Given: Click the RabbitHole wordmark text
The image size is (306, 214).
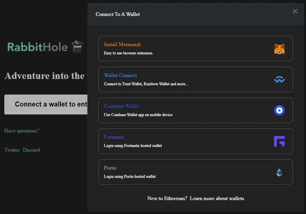Looking at the screenshot, I should [x=38, y=47].
